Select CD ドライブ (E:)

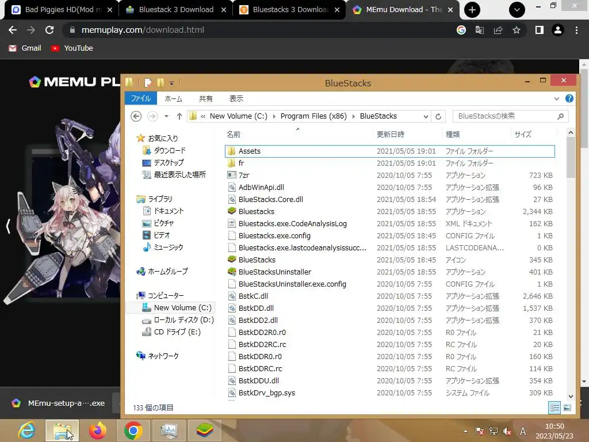[171, 332]
